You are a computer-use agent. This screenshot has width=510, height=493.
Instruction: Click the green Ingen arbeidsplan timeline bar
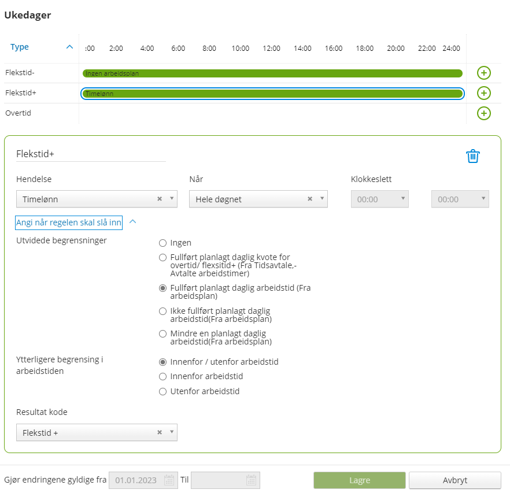272,73
